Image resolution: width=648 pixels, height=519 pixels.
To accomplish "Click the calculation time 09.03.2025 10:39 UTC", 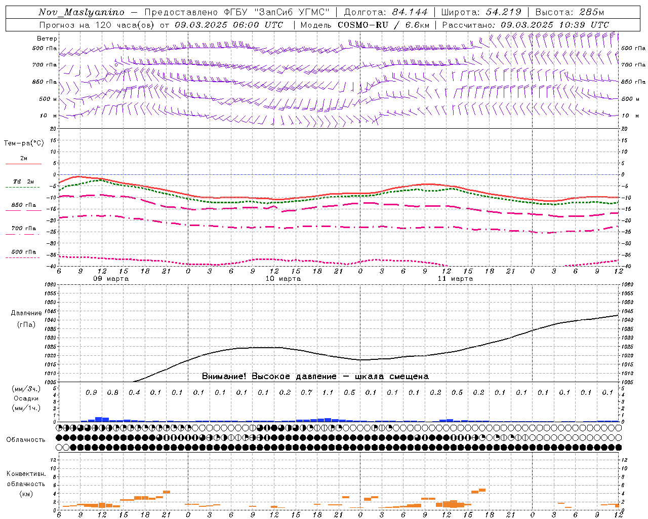I will tap(555, 25).
